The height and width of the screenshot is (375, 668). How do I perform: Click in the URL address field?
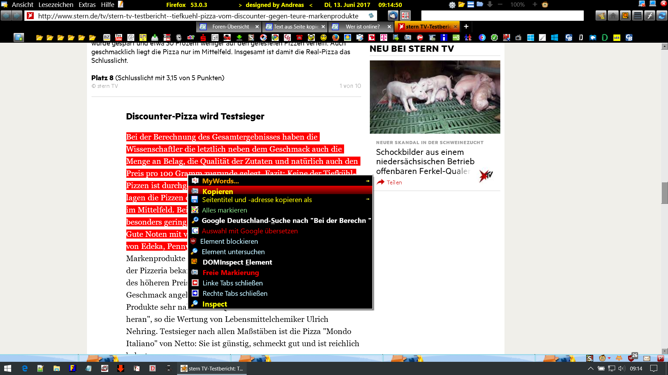click(x=198, y=16)
